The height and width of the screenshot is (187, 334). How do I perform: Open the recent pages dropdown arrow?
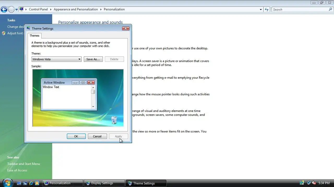(16, 10)
